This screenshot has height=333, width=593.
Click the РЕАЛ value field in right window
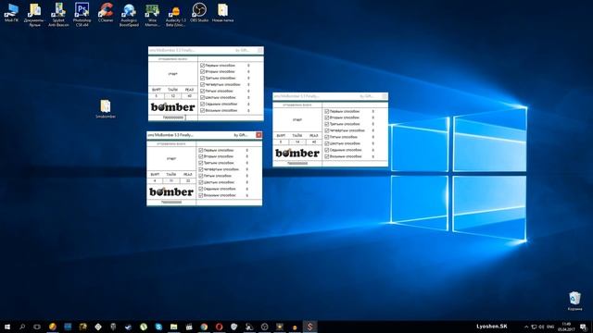(x=314, y=142)
